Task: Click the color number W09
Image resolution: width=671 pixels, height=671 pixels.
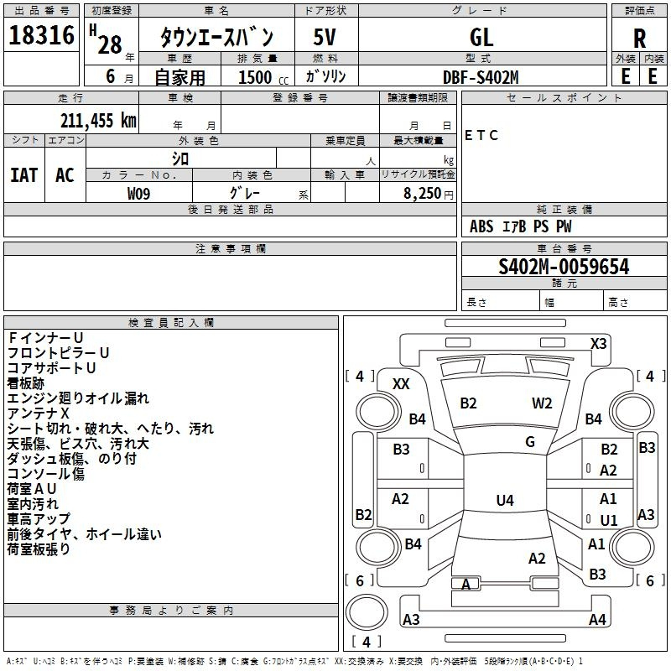Action: click(x=138, y=194)
